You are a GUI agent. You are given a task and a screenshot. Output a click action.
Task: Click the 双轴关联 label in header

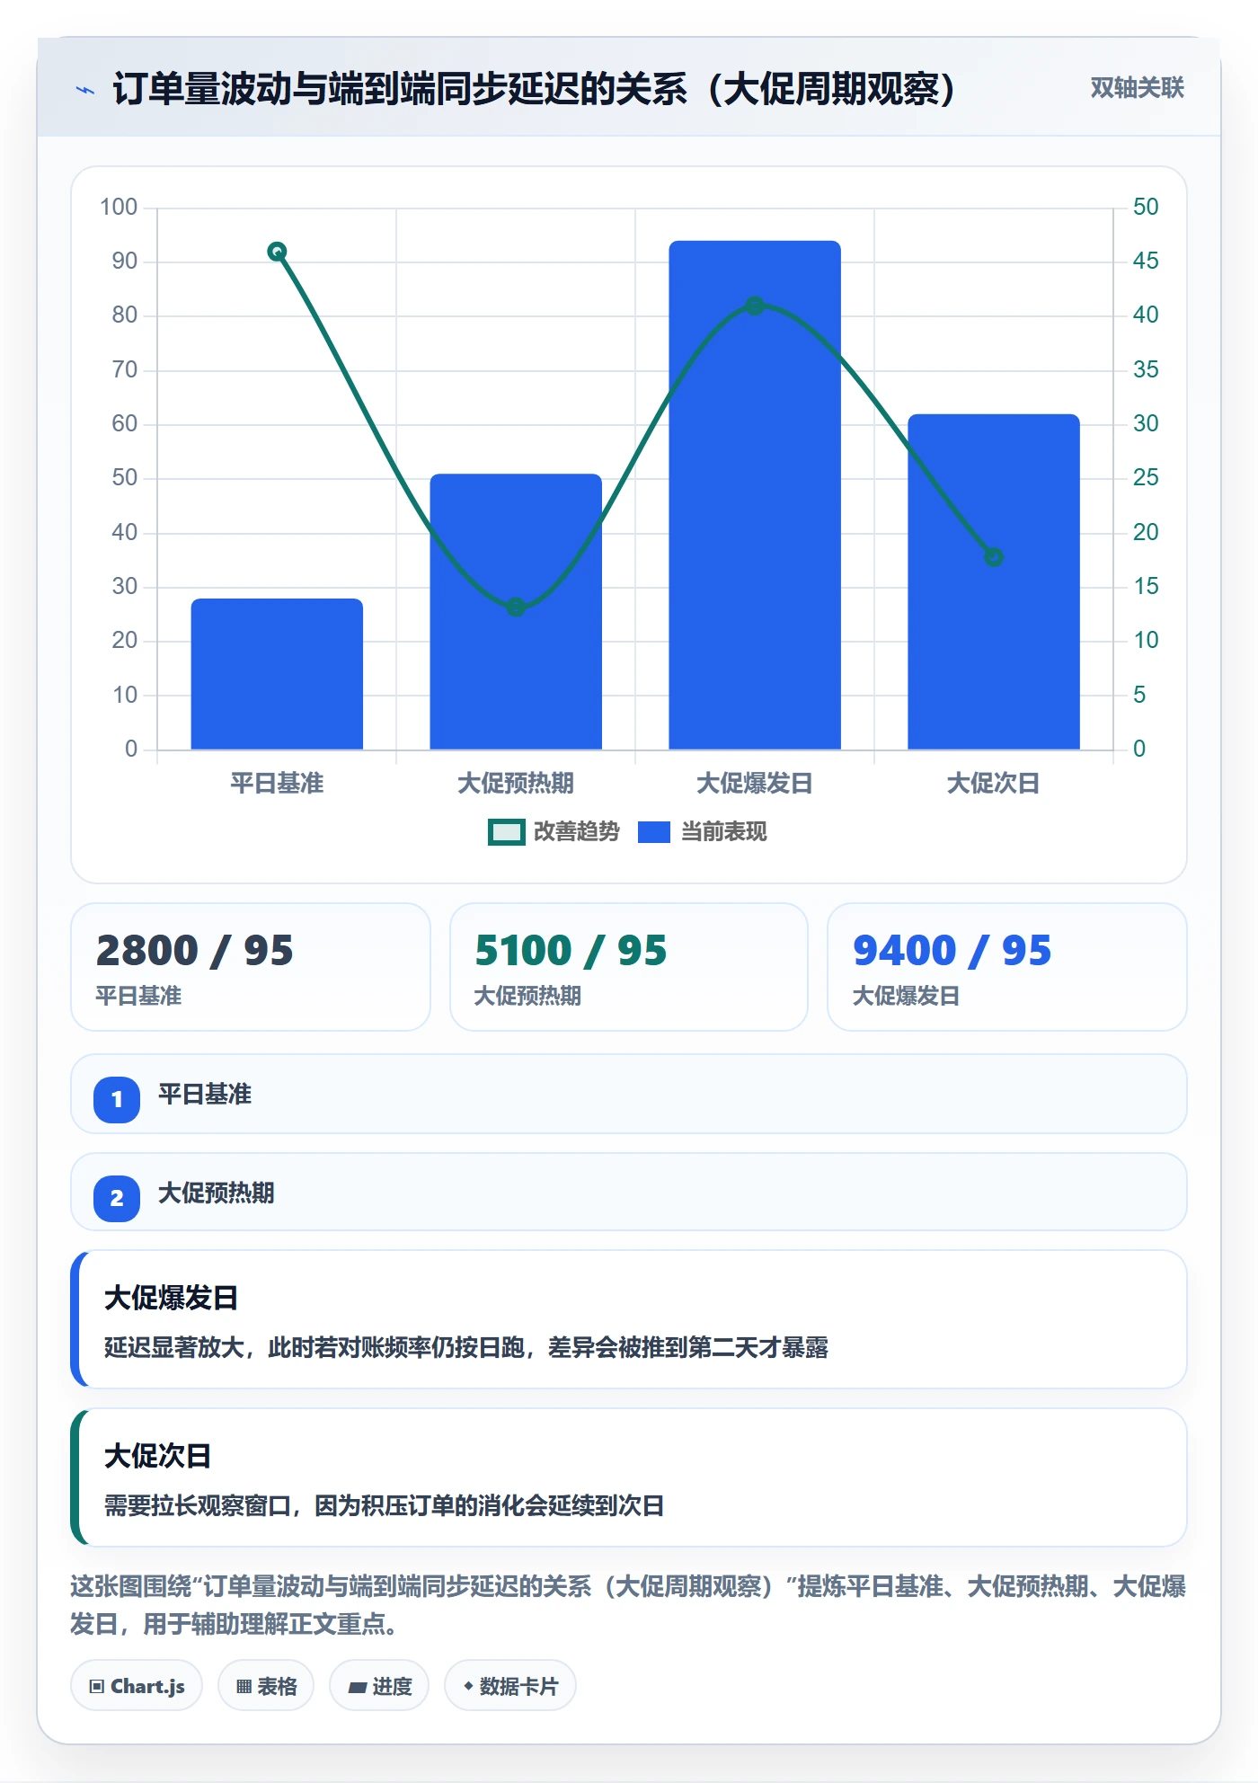[1137, 88]
